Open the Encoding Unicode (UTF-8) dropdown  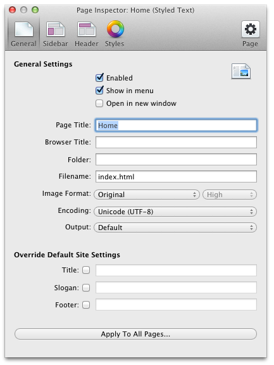(175, 212)
